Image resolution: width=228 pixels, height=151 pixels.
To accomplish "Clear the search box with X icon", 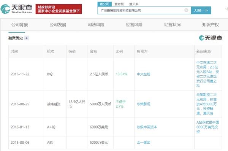I will 186,10.
